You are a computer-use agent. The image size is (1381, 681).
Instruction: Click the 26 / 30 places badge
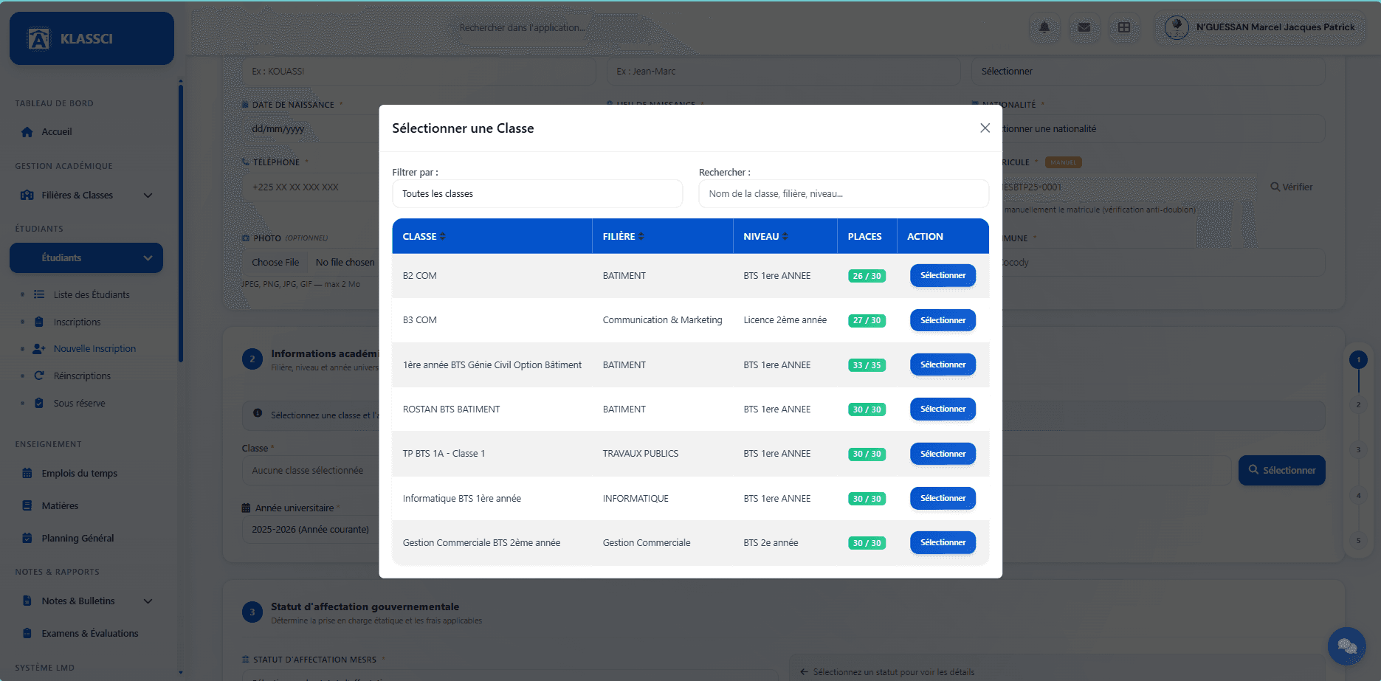[867, 276]
